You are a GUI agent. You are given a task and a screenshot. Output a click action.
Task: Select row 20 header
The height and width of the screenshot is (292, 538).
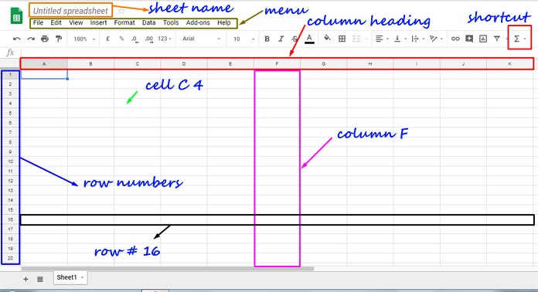(x=10, y=259)
